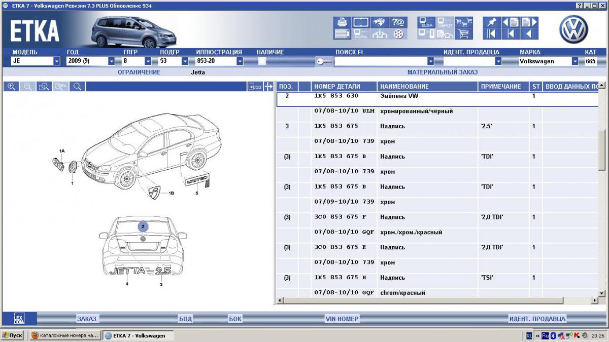Click the LexCom logo in the bottom bar
Screen dimensions: 609x342
pos(19,319)
